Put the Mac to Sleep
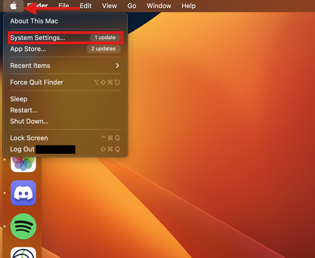 pyautogui.click(x=19, y=99)
